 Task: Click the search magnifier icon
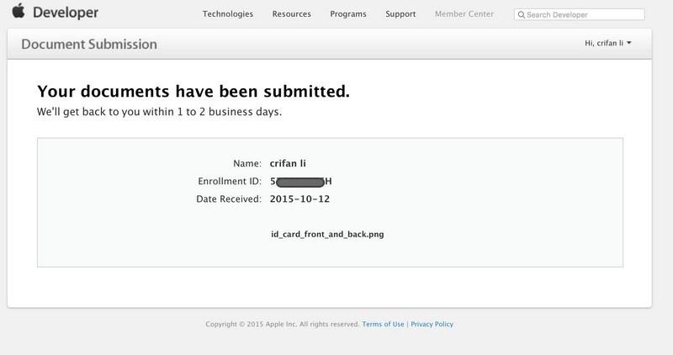[x=521, y=14]
